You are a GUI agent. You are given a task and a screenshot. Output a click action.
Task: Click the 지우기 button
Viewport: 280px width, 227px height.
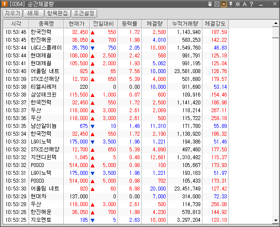click(x=13, y=13)
